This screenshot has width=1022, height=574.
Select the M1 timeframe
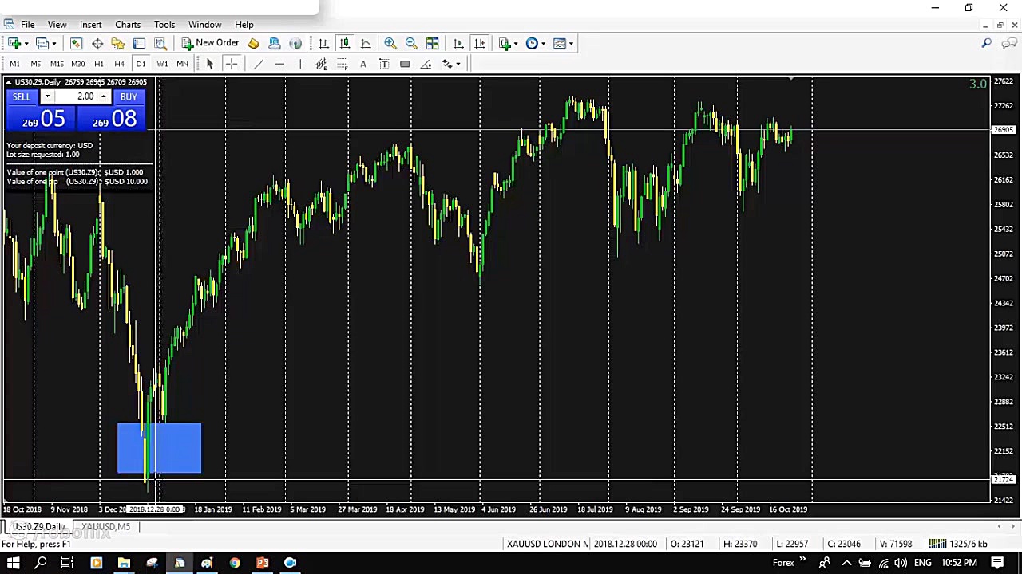point(14,64)
